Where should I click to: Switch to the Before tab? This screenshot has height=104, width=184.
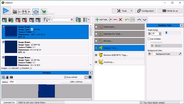[x=5, y=82]
